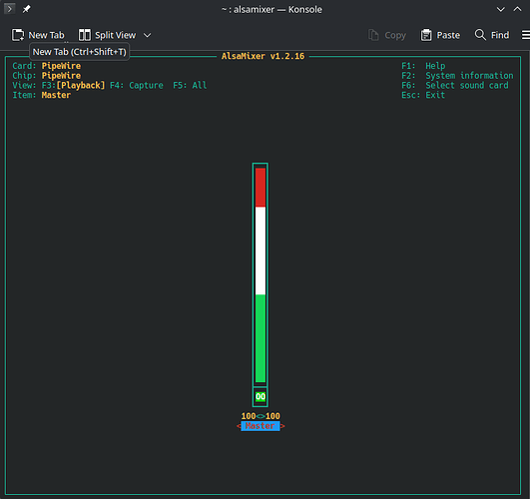Click the 'Esc: Exit' text
This screenshot has width=530, height=499.
(x=423, y=95)
